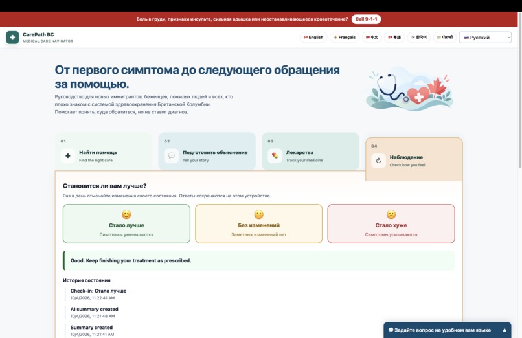Click the Good. Keep finishing treatment message

pos(258,260)
